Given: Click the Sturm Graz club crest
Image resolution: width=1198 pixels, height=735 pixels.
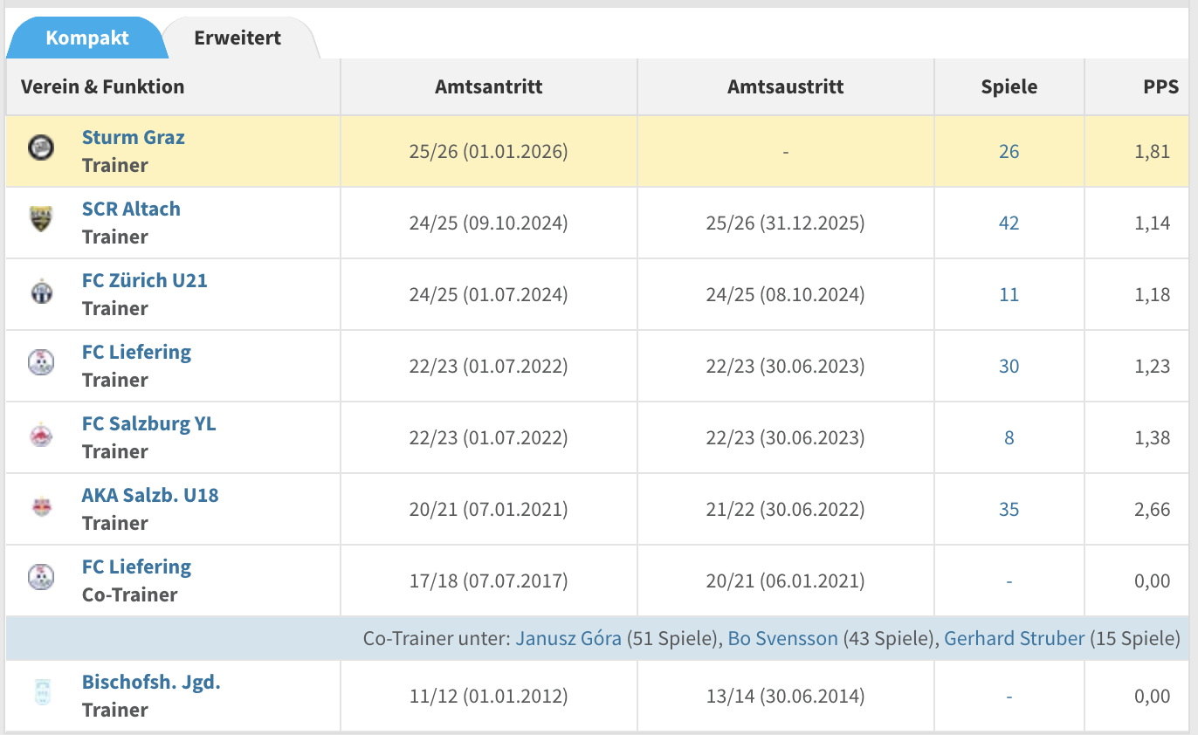Looking at the screenshot, I should tap(41, 148).
